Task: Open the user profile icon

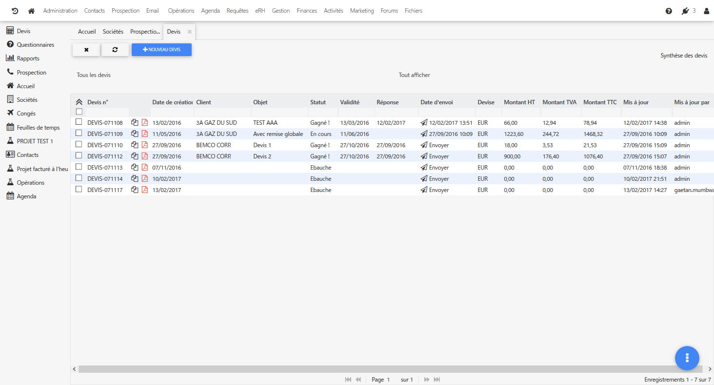Action: pyautogui.click(x=706, y=11)
